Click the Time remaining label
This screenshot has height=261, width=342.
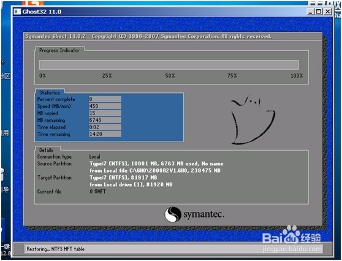click(x=54, y=134)
